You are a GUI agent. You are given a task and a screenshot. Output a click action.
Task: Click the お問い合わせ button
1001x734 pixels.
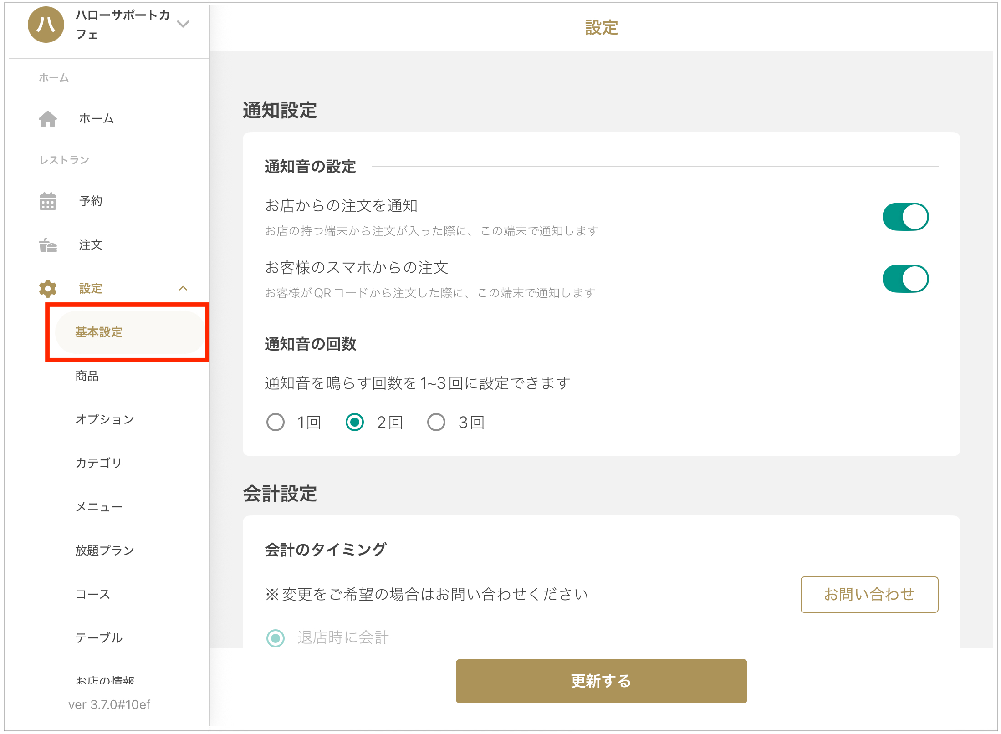tap(868, 594)
